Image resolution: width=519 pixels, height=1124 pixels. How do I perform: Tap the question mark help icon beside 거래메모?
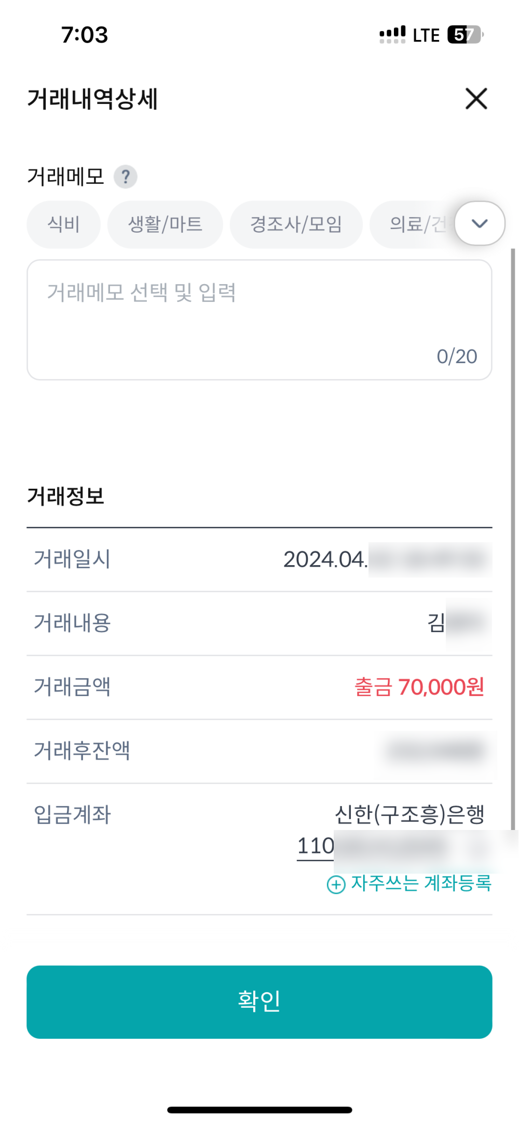[x=126, y=177]
